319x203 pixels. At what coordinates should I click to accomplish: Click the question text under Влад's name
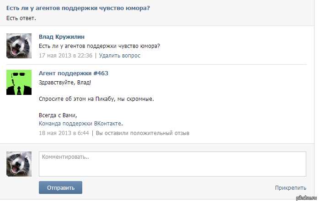pyautogui.click(x=102, y=46)
